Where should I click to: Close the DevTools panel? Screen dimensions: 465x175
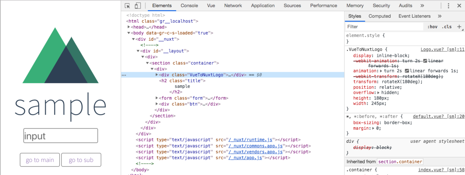tap(459, 6)
